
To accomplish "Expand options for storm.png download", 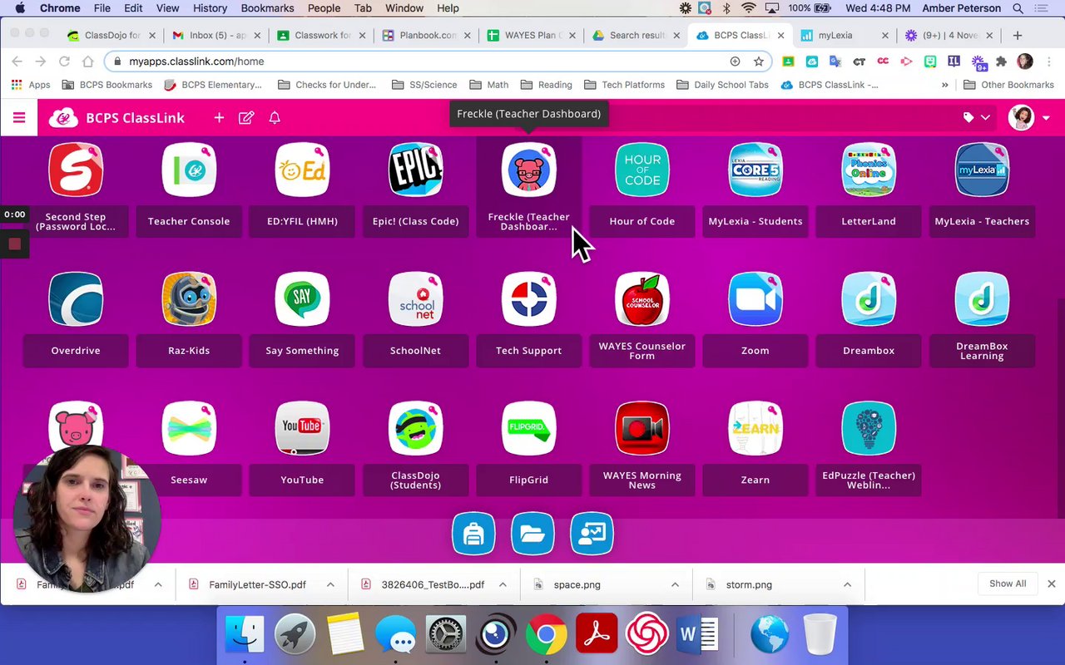I will pos(847,584).
